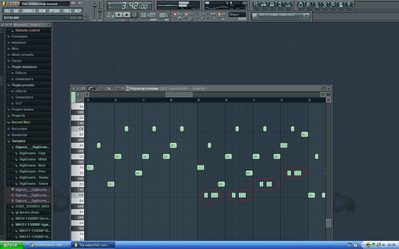Select the Paint brush tool in piano roll
Image resolution: width=399 pixels, height=249 pixels.
[94, 89]
